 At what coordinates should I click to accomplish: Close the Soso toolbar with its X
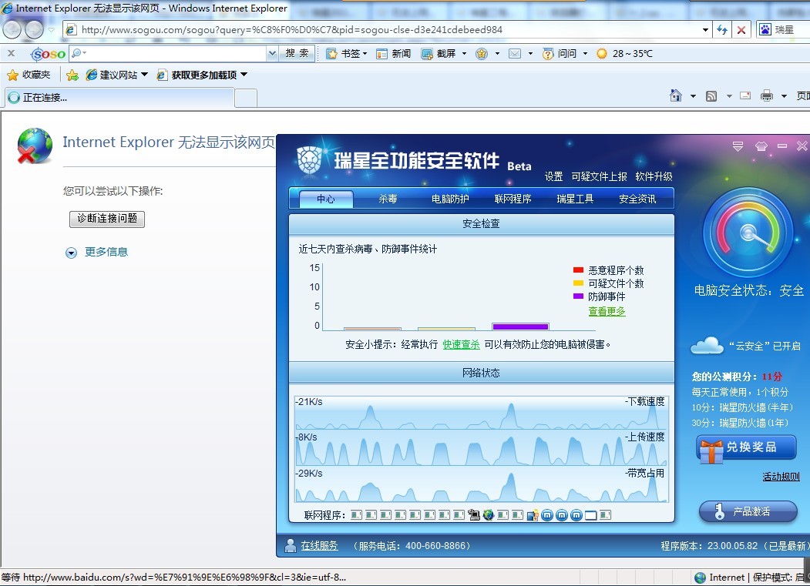click(12, 52)
